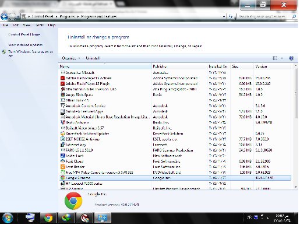Click the vertical scrollbar thumb in list
The width and height of the screenshot is (300, 225).
point(296,93)
